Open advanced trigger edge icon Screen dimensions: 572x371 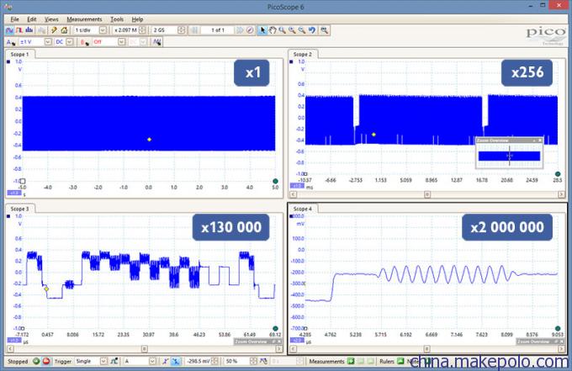[x=114, y=361]
